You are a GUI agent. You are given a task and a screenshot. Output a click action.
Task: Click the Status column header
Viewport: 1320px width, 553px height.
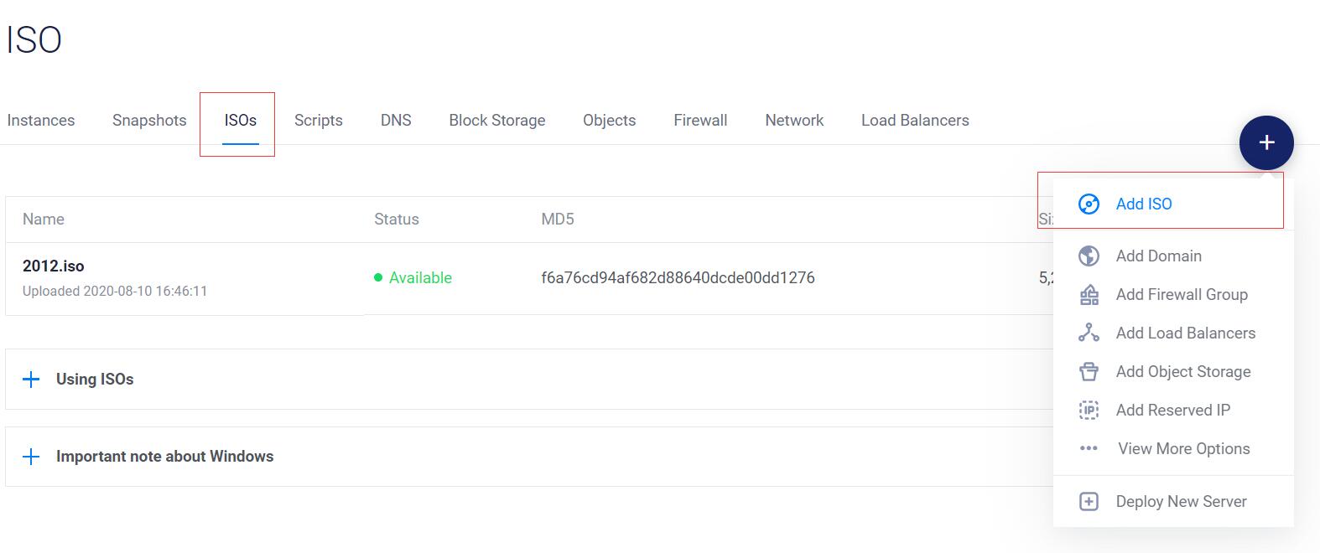[397, 219]
